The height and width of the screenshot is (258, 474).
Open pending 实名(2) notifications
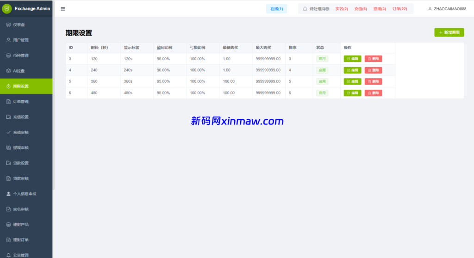[342, 9]
